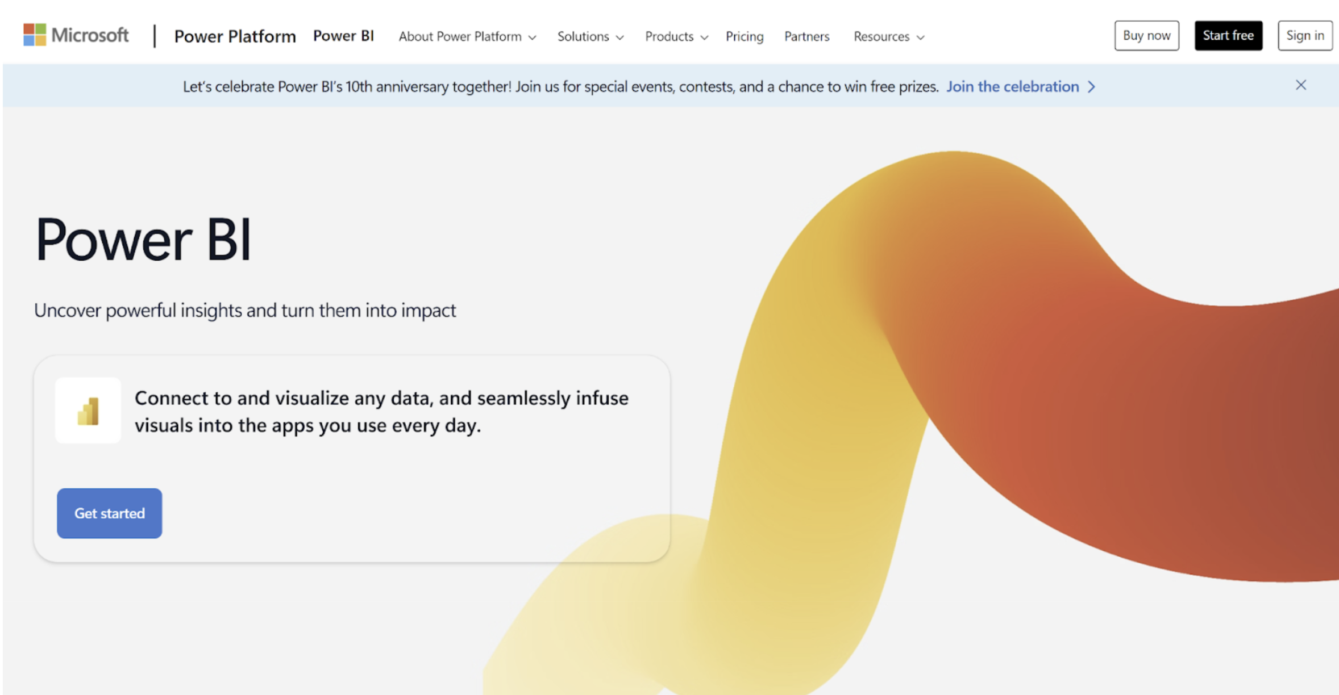Click the Power BI chart icon
1339x695 pixels.
[x=88, y=411]
